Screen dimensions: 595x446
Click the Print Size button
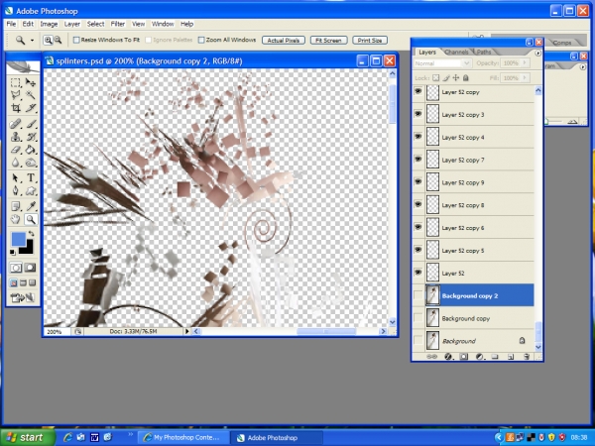tap(370, 41)
